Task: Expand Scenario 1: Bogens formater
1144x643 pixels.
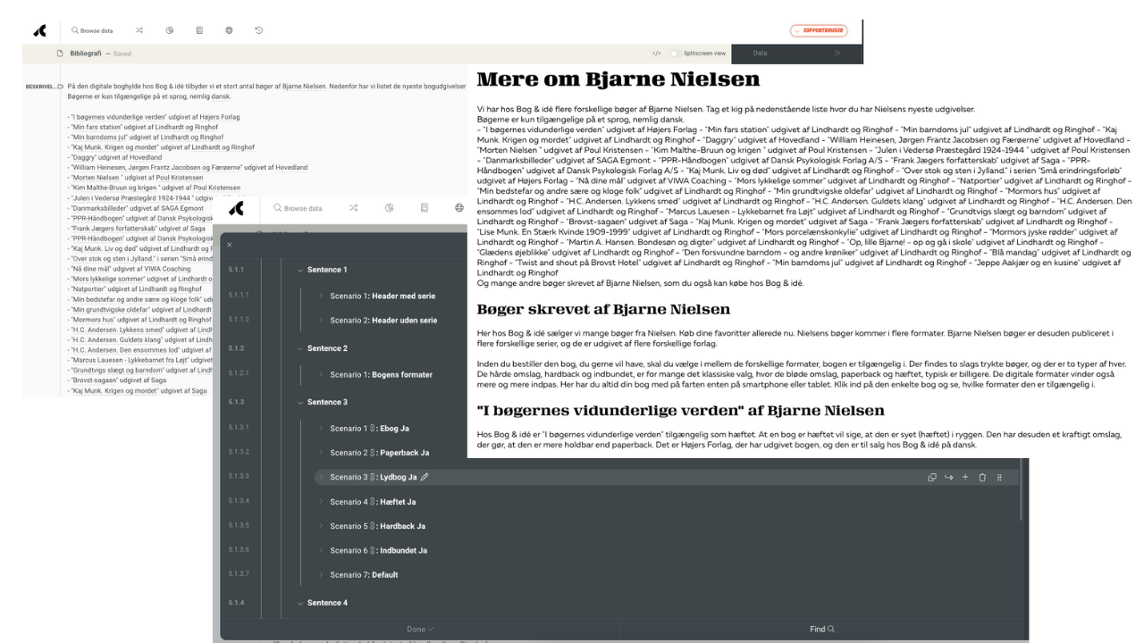Action: pyautogui.click(x=322, y=374)
